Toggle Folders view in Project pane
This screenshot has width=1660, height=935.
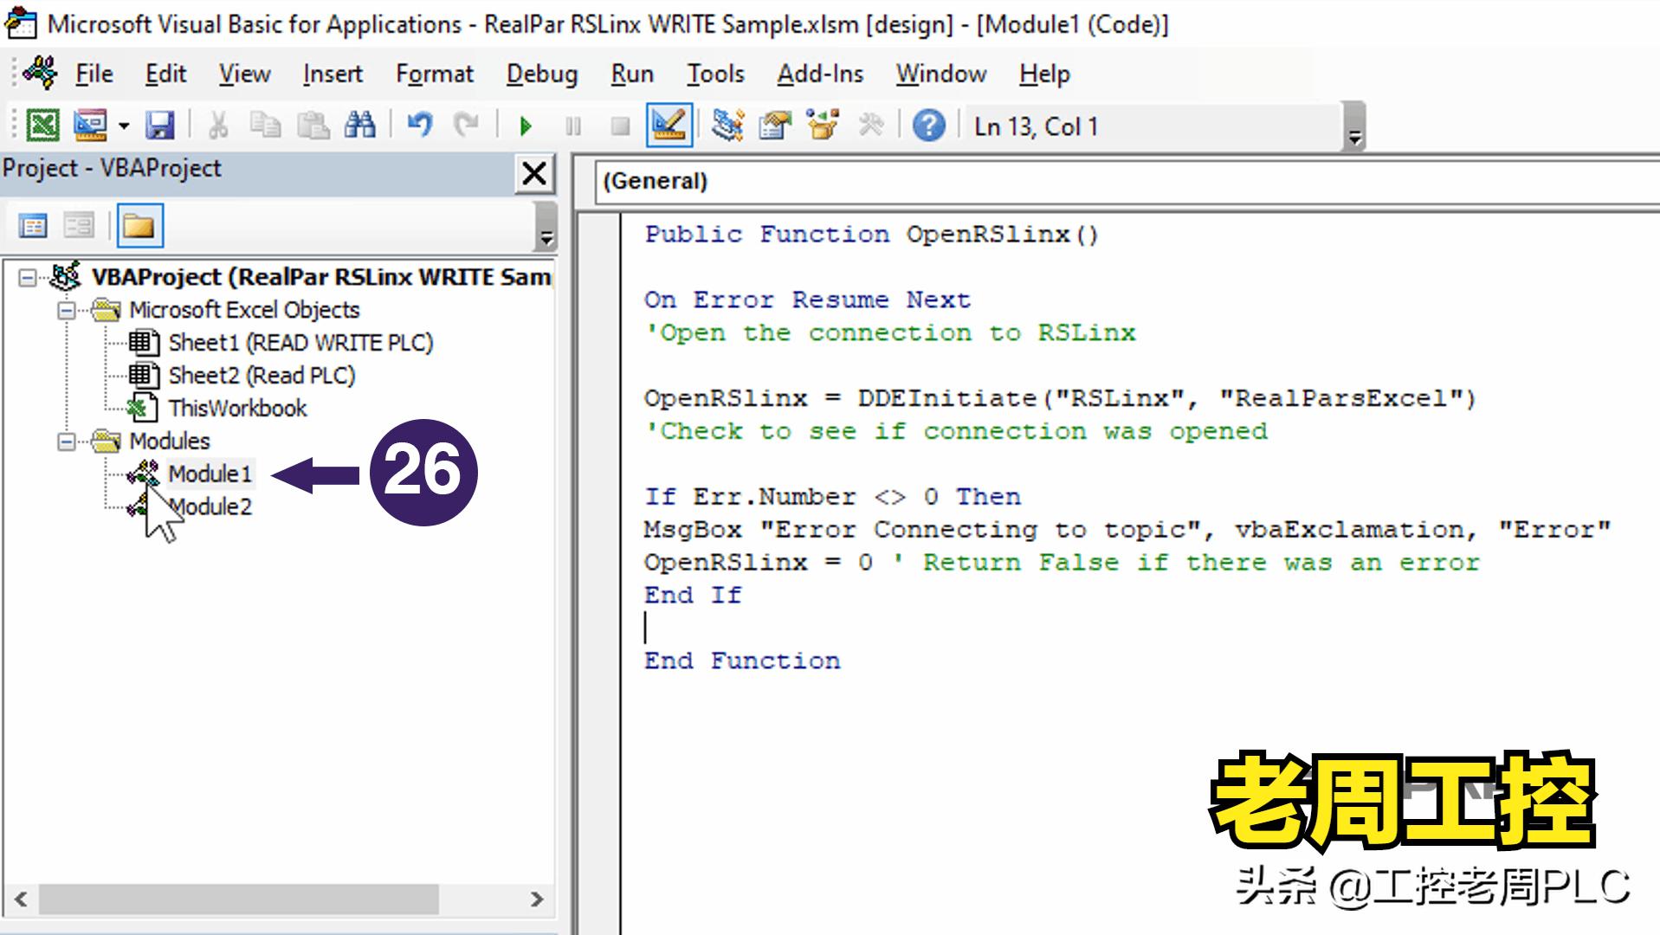(139, 227)
